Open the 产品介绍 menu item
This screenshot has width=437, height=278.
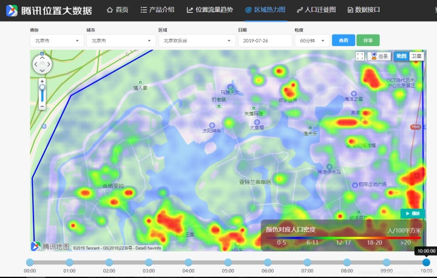click(x=157, y=10)
